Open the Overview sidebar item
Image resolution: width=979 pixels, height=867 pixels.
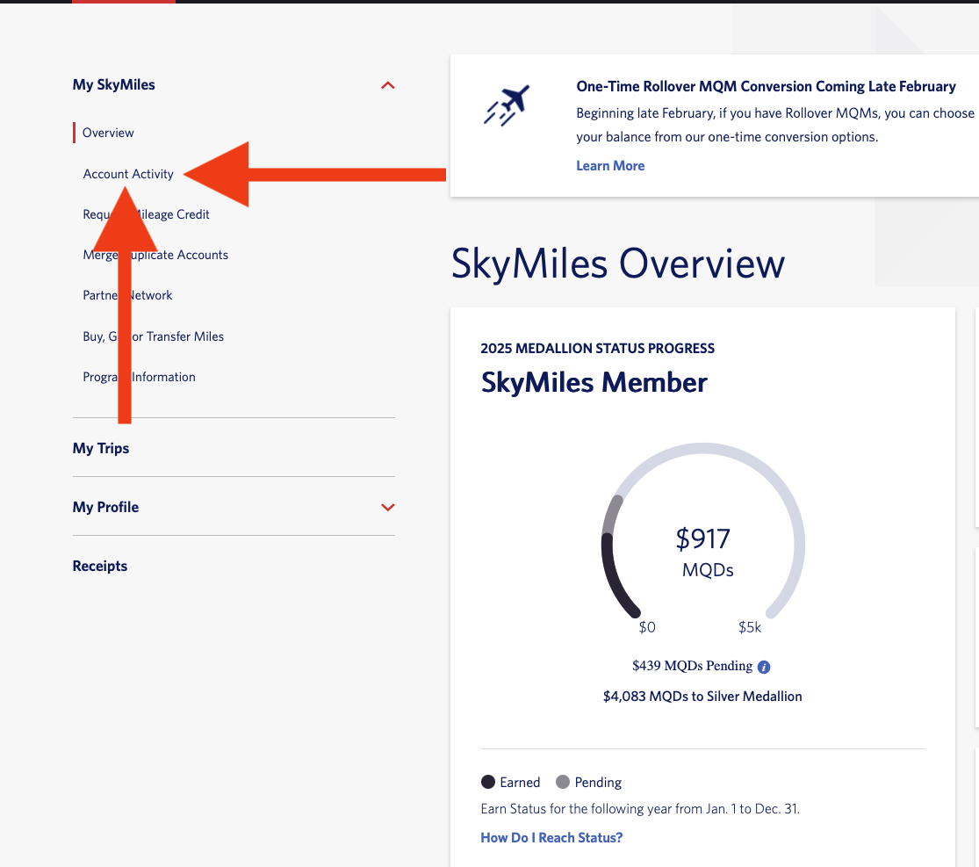tap(108, 133)
